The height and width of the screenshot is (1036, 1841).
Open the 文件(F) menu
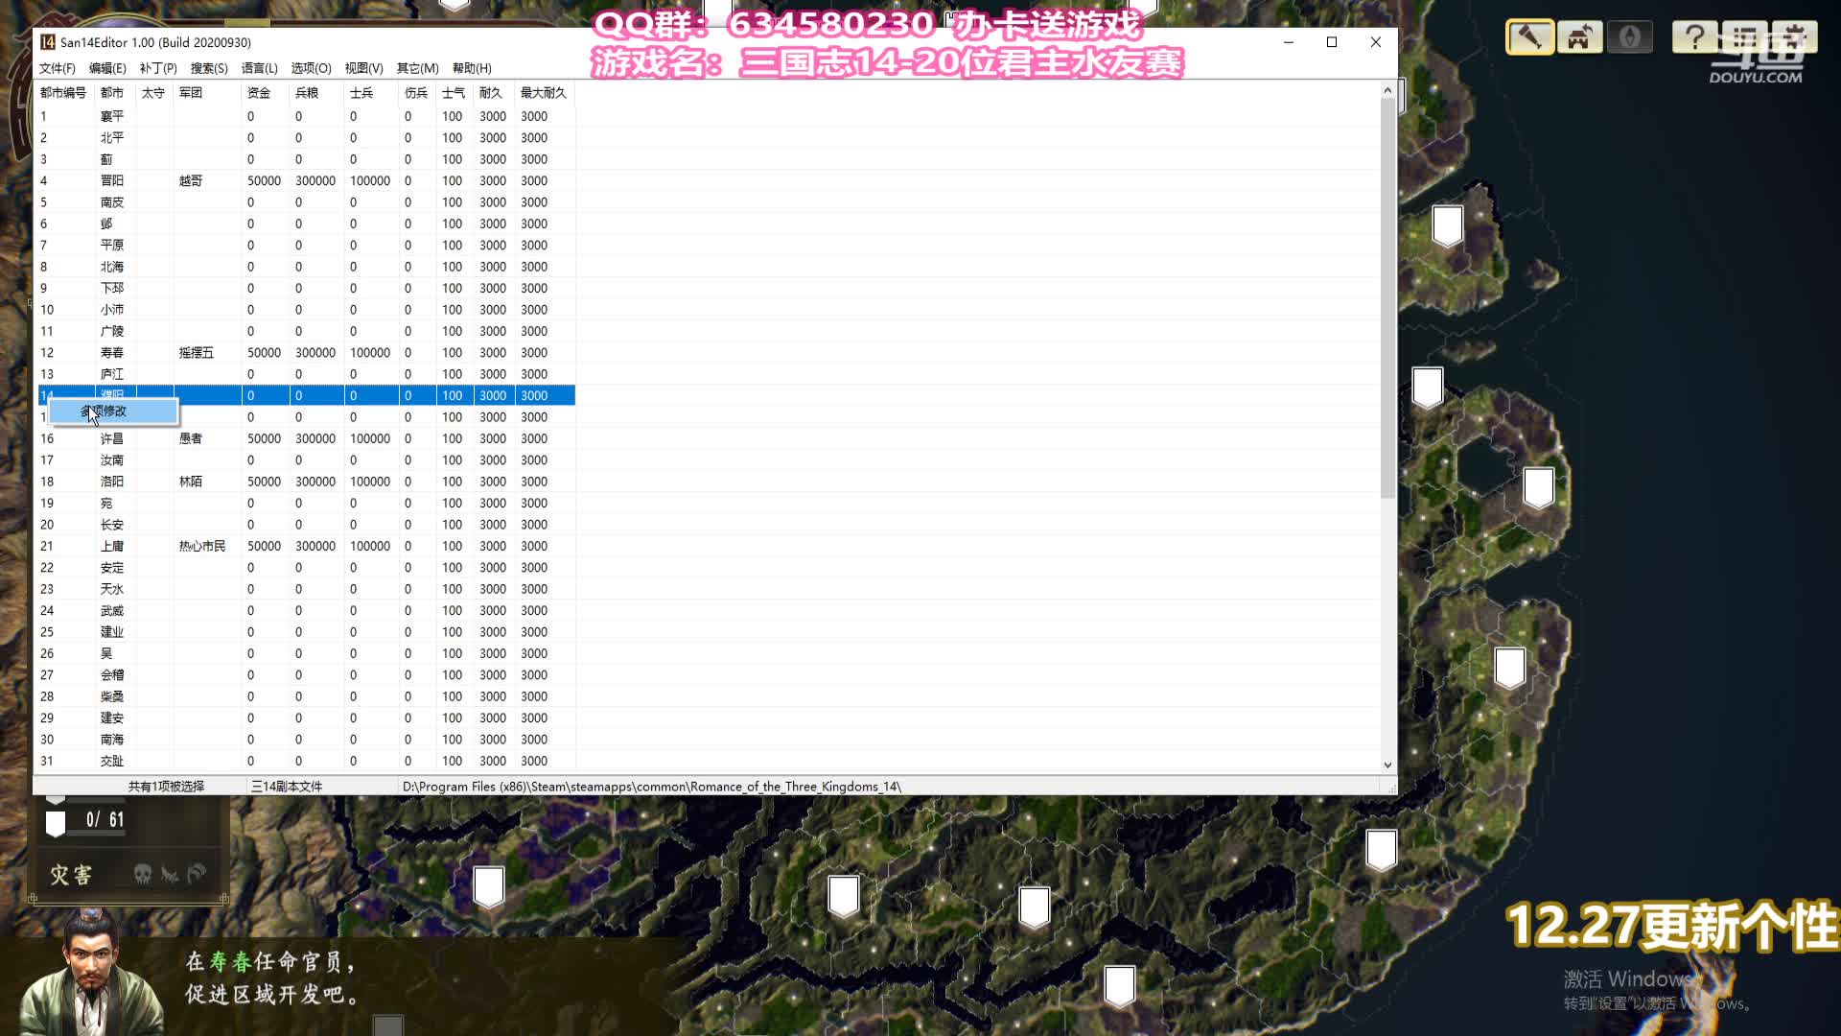pyautogui.click(x=58, y=68)
